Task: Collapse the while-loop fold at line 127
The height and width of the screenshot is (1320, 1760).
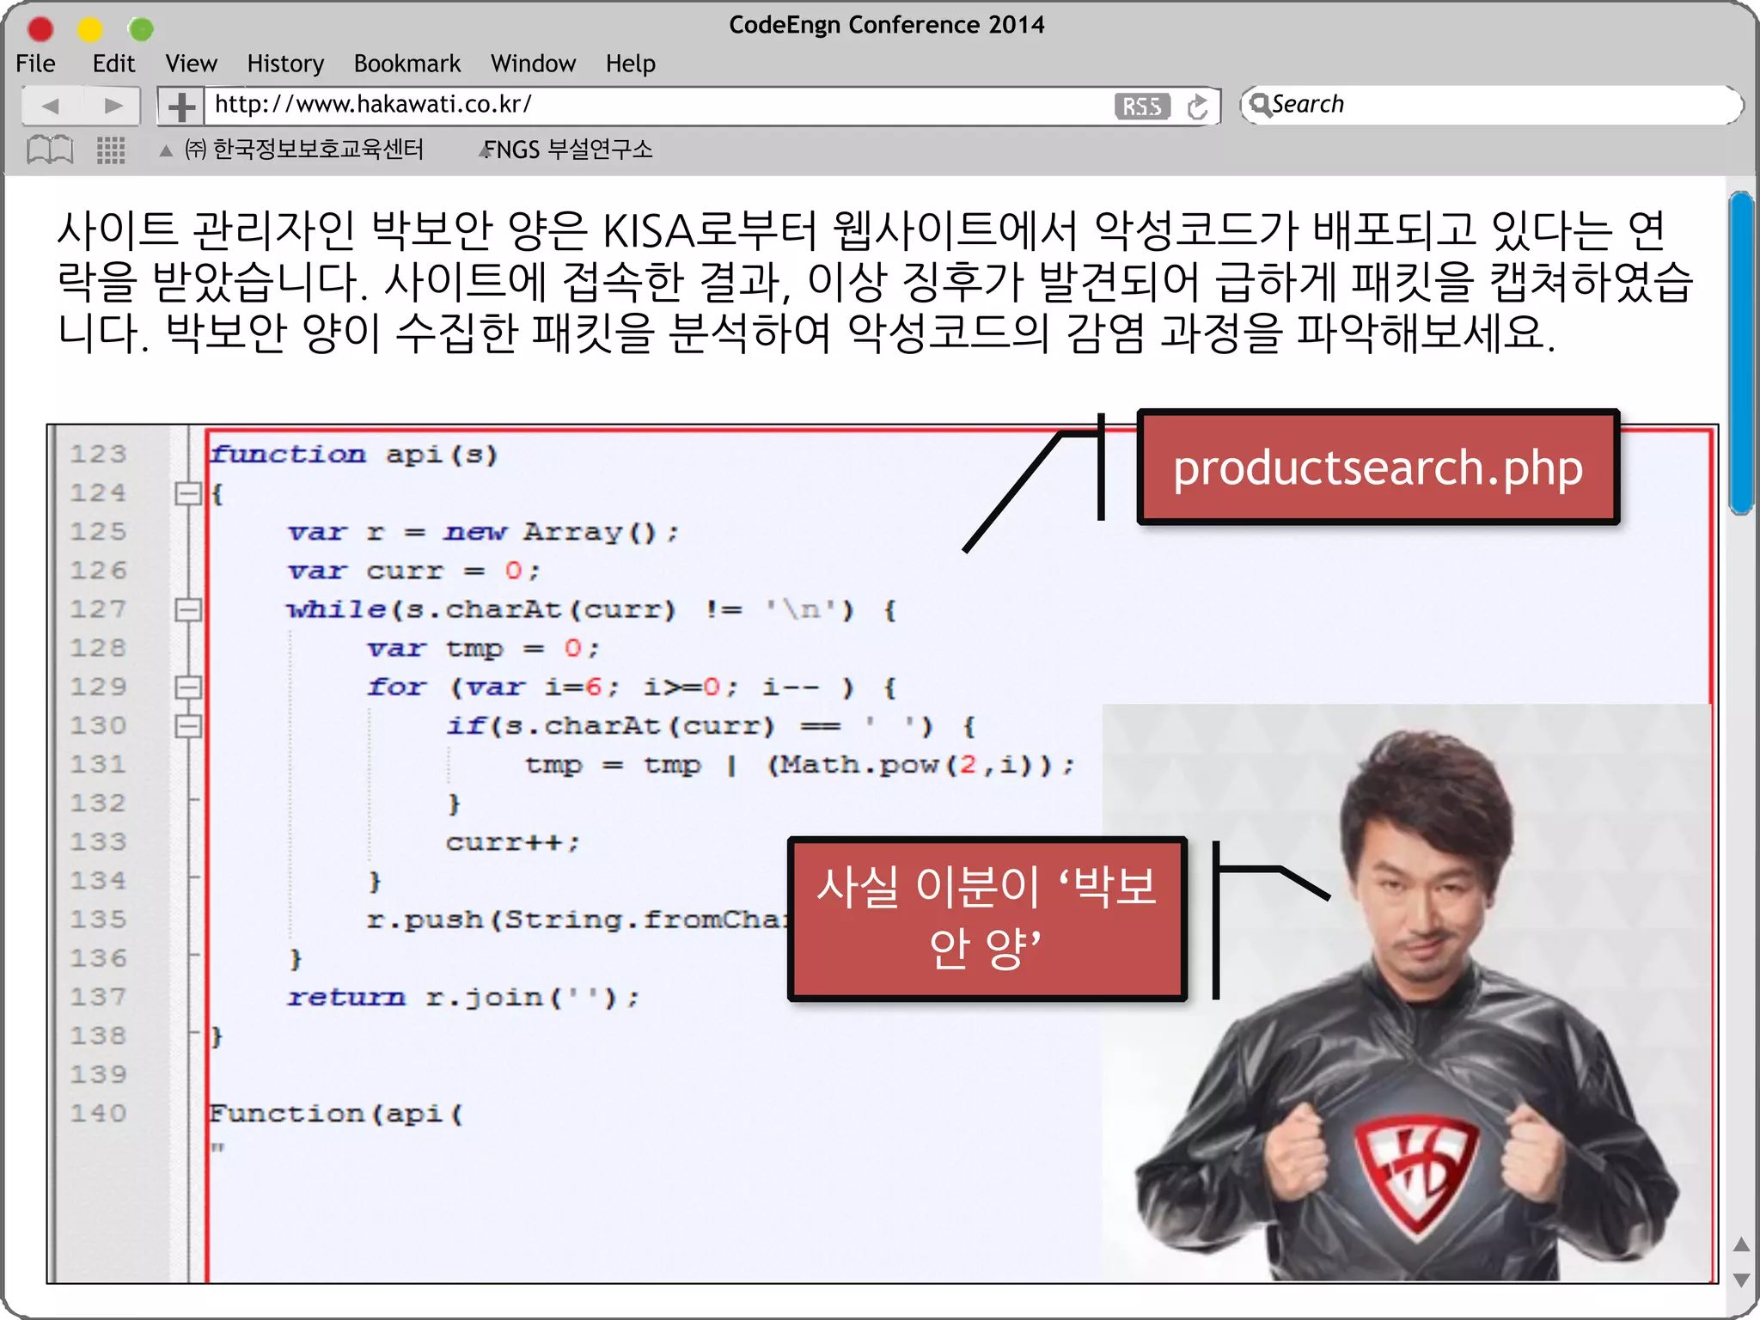Action: point(187,609)
